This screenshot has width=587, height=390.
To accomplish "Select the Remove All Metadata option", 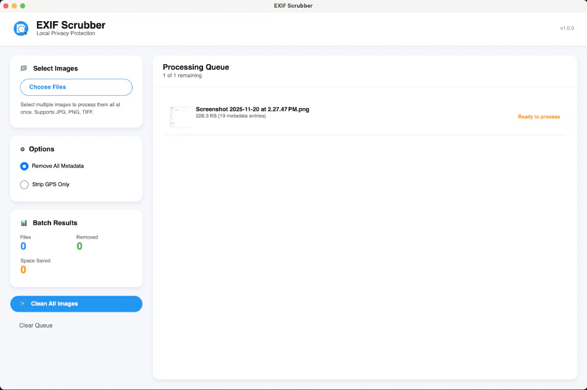I will tap(24, 166).
